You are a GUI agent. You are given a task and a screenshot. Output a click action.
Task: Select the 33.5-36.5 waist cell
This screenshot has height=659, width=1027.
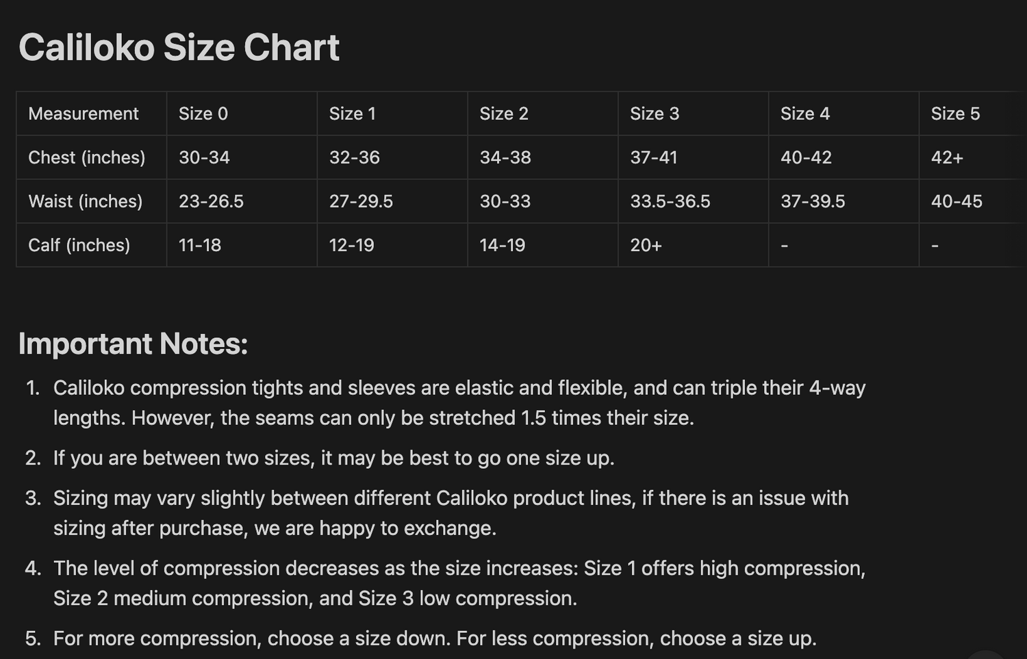pos(670,201)
